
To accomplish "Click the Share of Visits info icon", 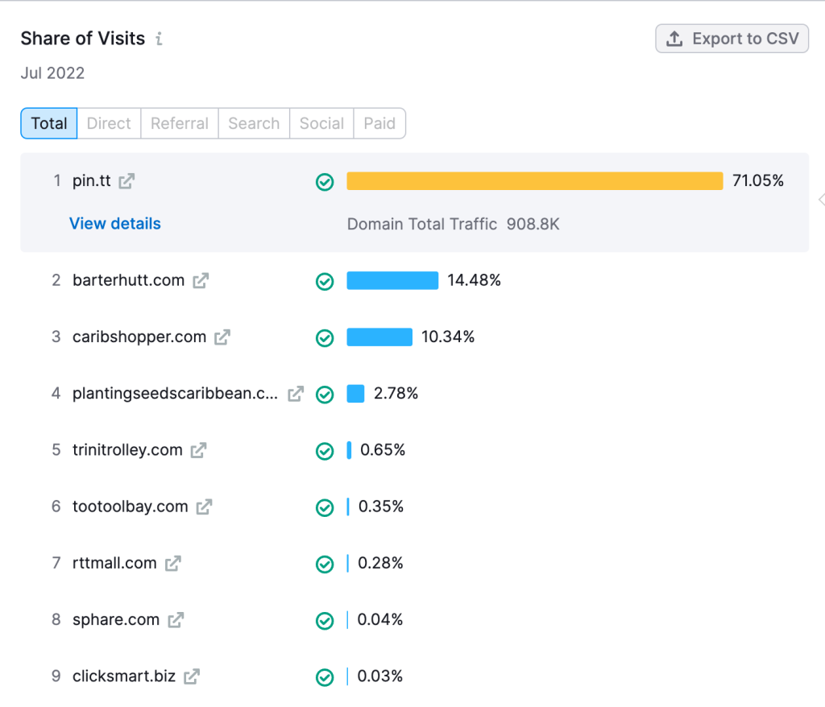I will 159,39.
